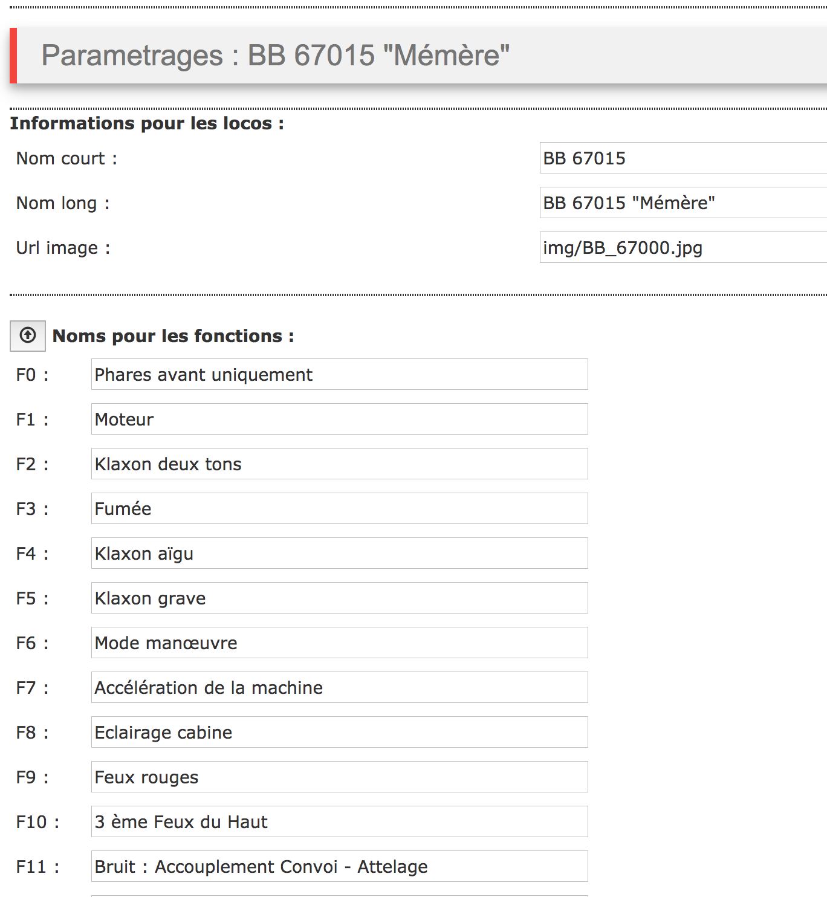Click the 'Parametrages : BB 67015' page heading

[x=276, y=56]
